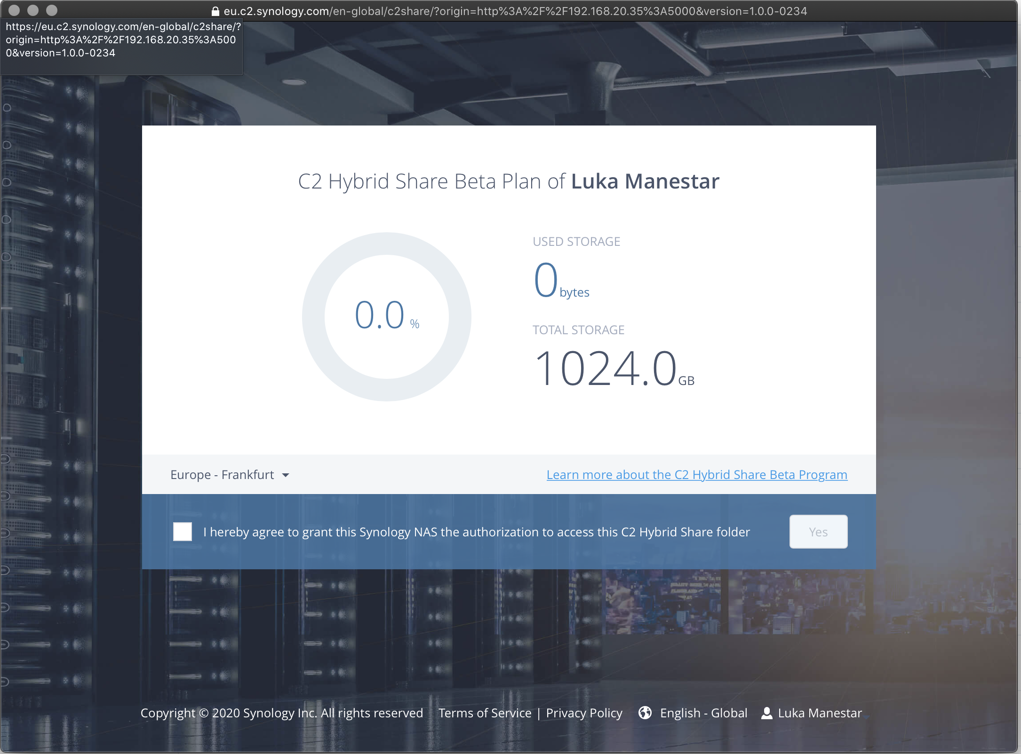This screenshot has width=1021, height=754.
Task: Click the user account icon in the footer
Action: [x=767, y=713]
